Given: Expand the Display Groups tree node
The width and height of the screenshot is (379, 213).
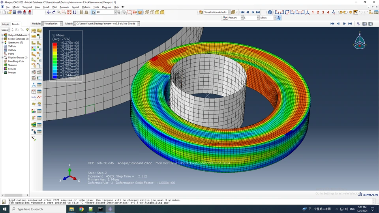Looking at the screenshot, I should tap(2, 58).
